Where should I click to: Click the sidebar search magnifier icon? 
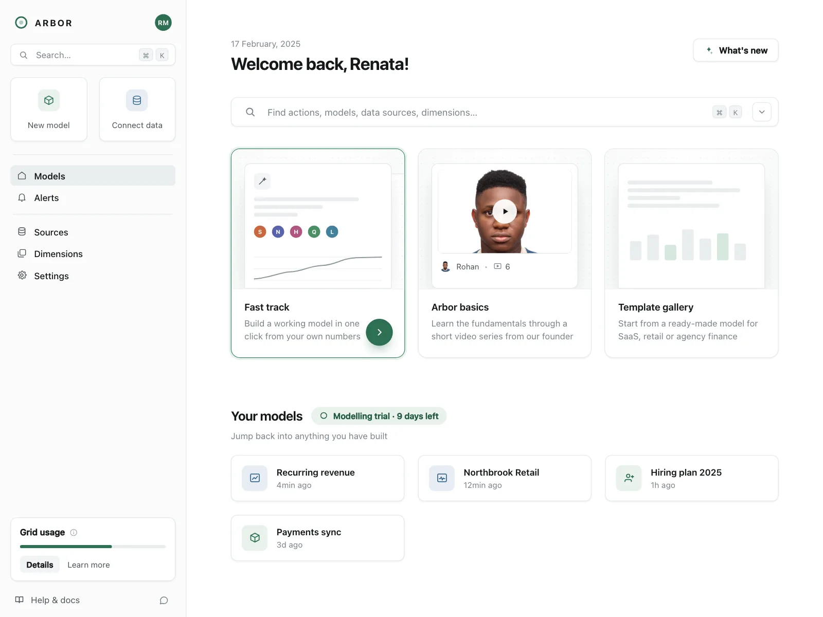(24, 55)
